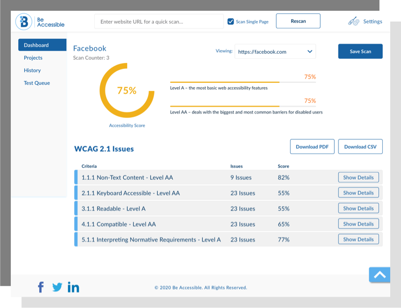Click the back-to-top arrow button
The image size is (401, 308).
[x=379, y=275]
